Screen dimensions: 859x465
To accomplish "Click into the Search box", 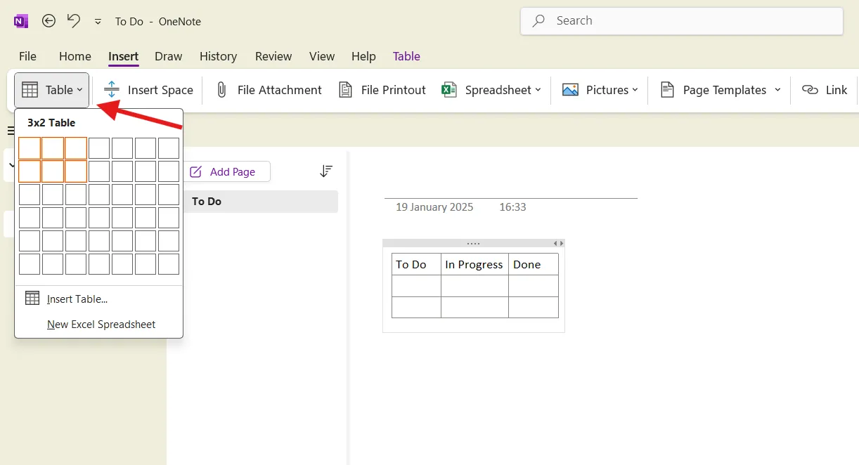I will (x=682, y=21).
